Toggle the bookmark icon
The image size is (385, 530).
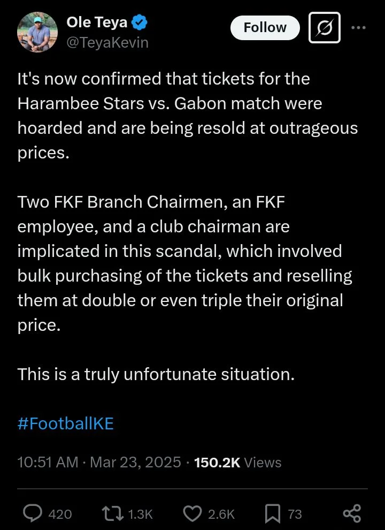tap(273, 514)
